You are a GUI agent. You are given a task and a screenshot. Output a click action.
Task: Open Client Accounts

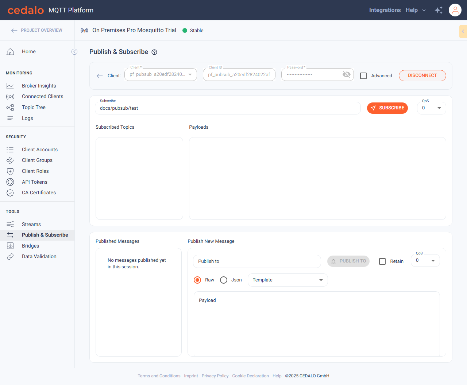(40, 150)
